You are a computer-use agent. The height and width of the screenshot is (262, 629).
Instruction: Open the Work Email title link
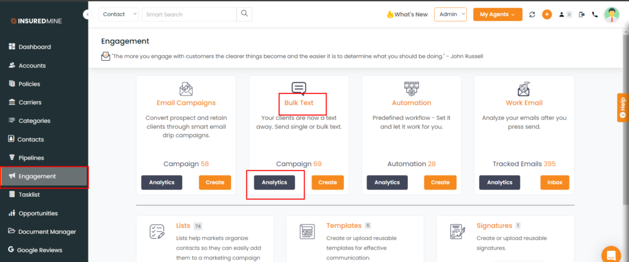(524, 103)
